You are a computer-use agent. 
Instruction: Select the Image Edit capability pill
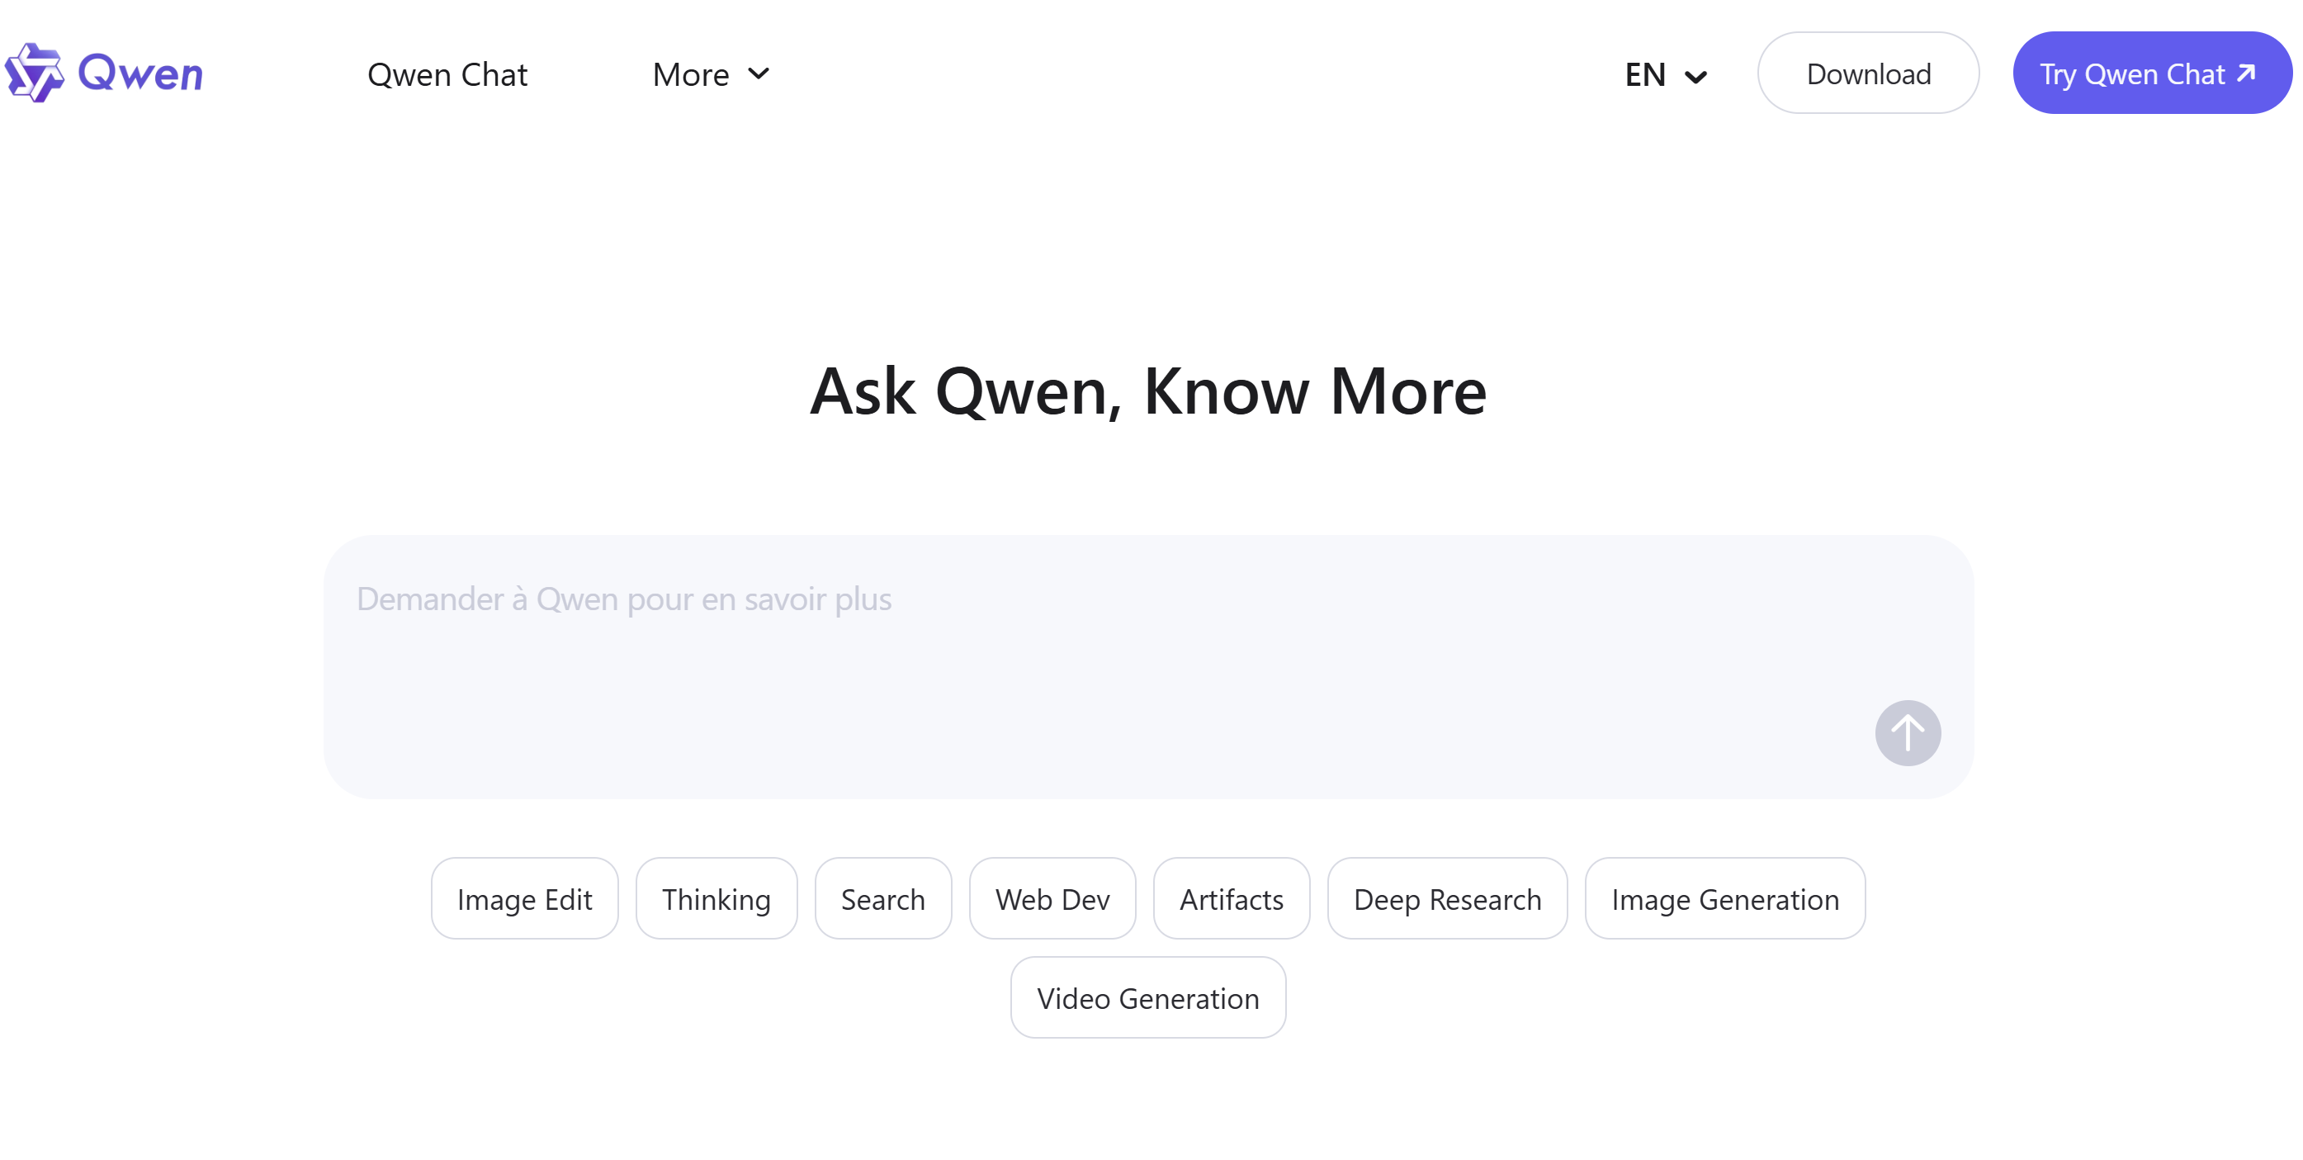524,898
